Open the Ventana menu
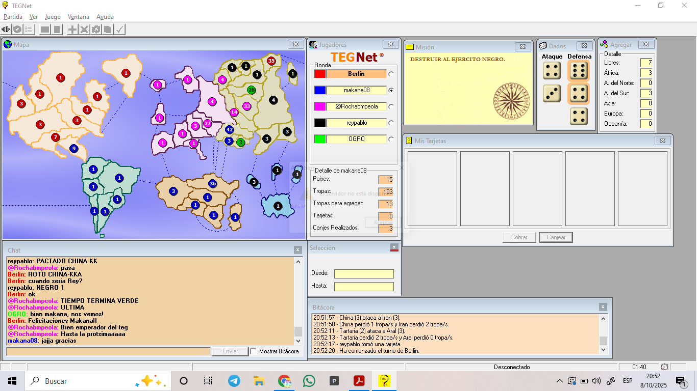Image resolution: width=697 pixels, height=391 pixels. pyautogui.click(x=78, y=17)
